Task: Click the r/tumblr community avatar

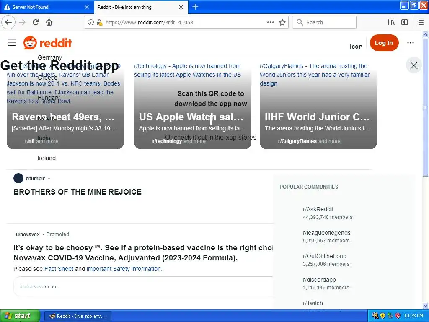Action: (x=18, y=178)
